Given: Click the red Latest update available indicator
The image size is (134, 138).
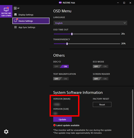Looking at the screenshot, I should tap(54, 125).
